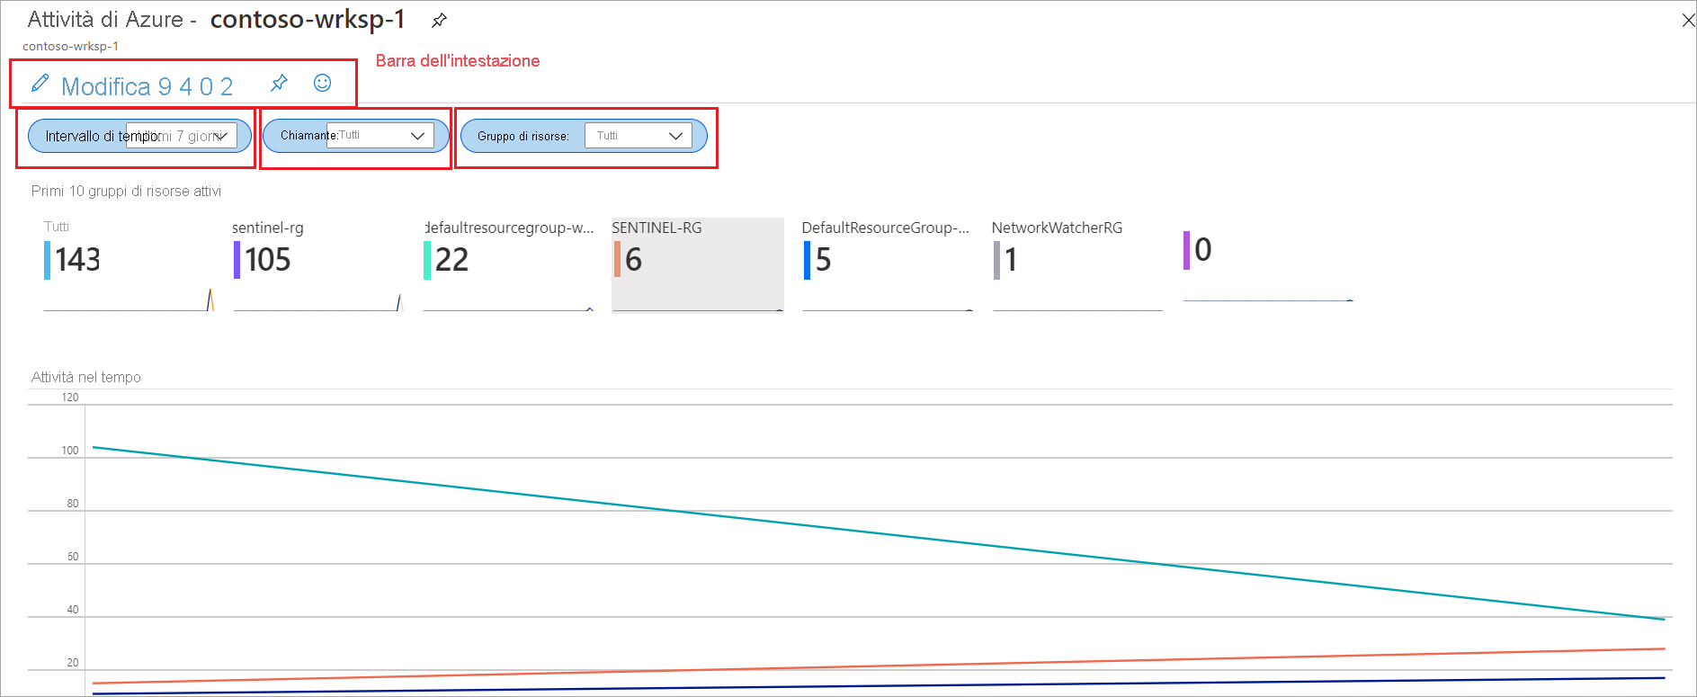Open the Intervallo di tempo dropdown
1697x697 pixels.
[x=182, y=136]
